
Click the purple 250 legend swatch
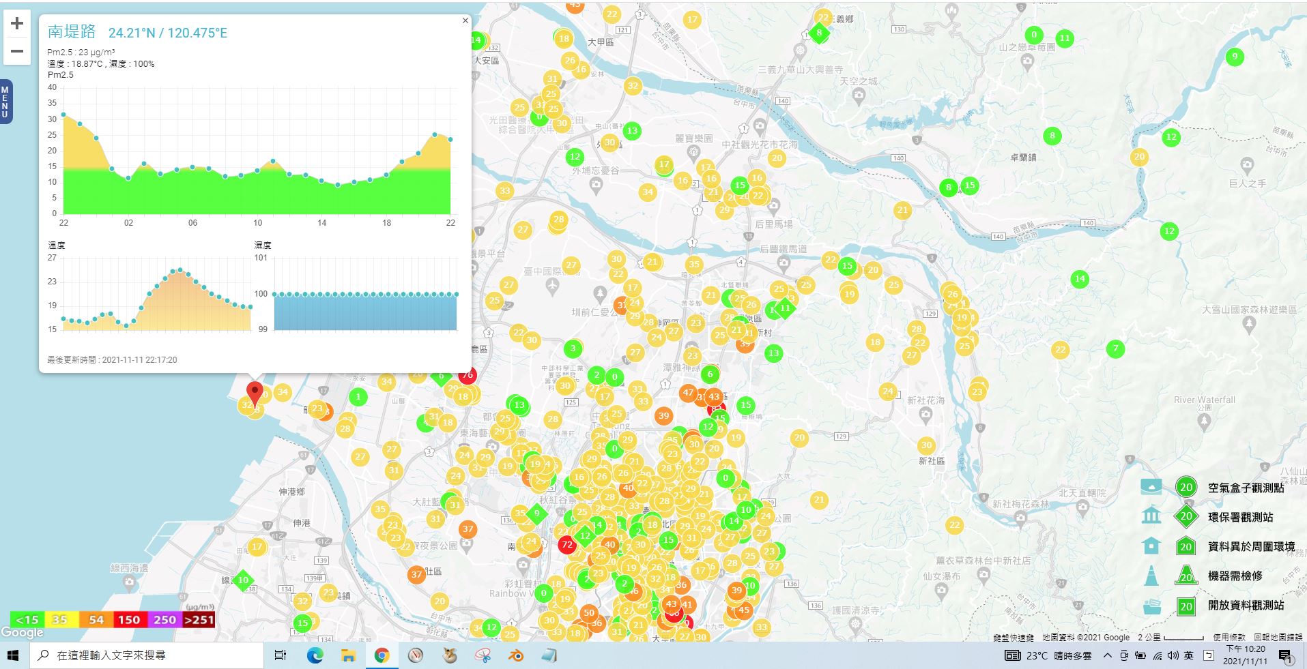click(x=164, y=620)
